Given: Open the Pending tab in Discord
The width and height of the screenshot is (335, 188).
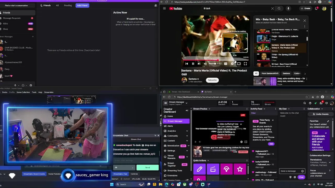Looking at the screenshot, I should click(x=68, y=5).
